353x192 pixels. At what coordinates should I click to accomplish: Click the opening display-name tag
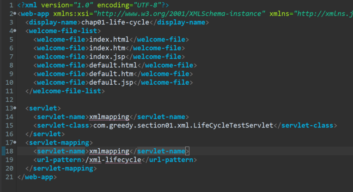53,23
